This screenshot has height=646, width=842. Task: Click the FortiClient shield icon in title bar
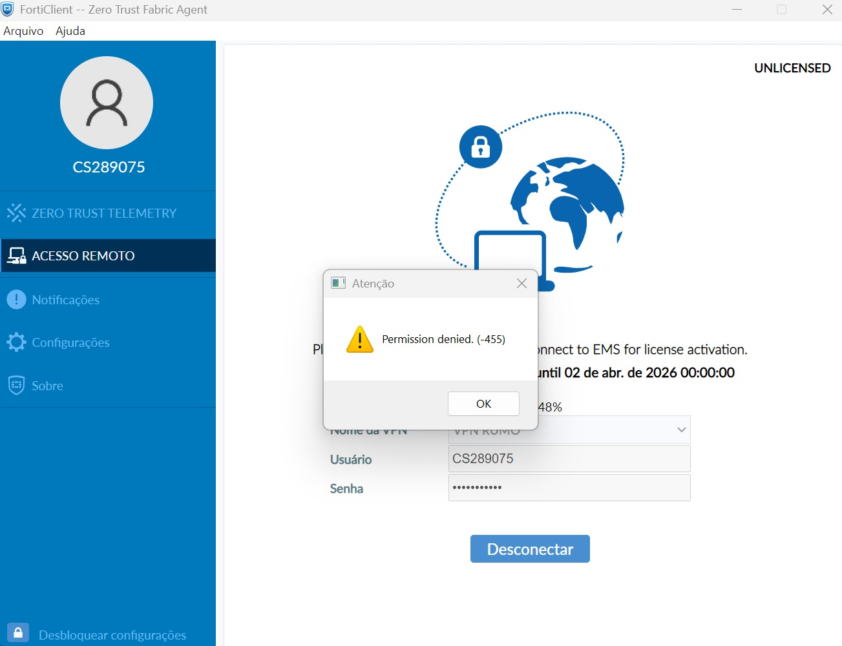point(8,9)
